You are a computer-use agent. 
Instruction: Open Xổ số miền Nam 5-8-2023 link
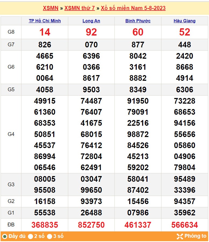133,8
